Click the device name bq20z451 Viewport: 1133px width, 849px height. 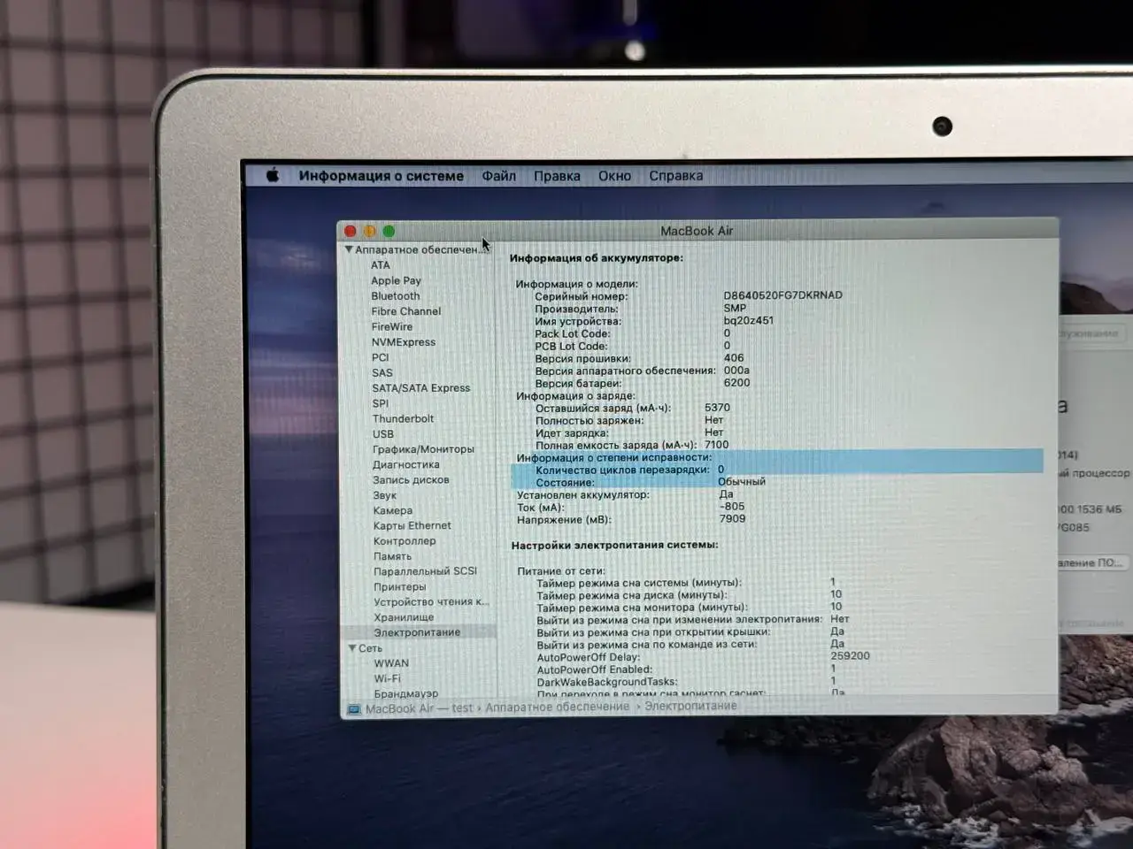coord(748,320)
